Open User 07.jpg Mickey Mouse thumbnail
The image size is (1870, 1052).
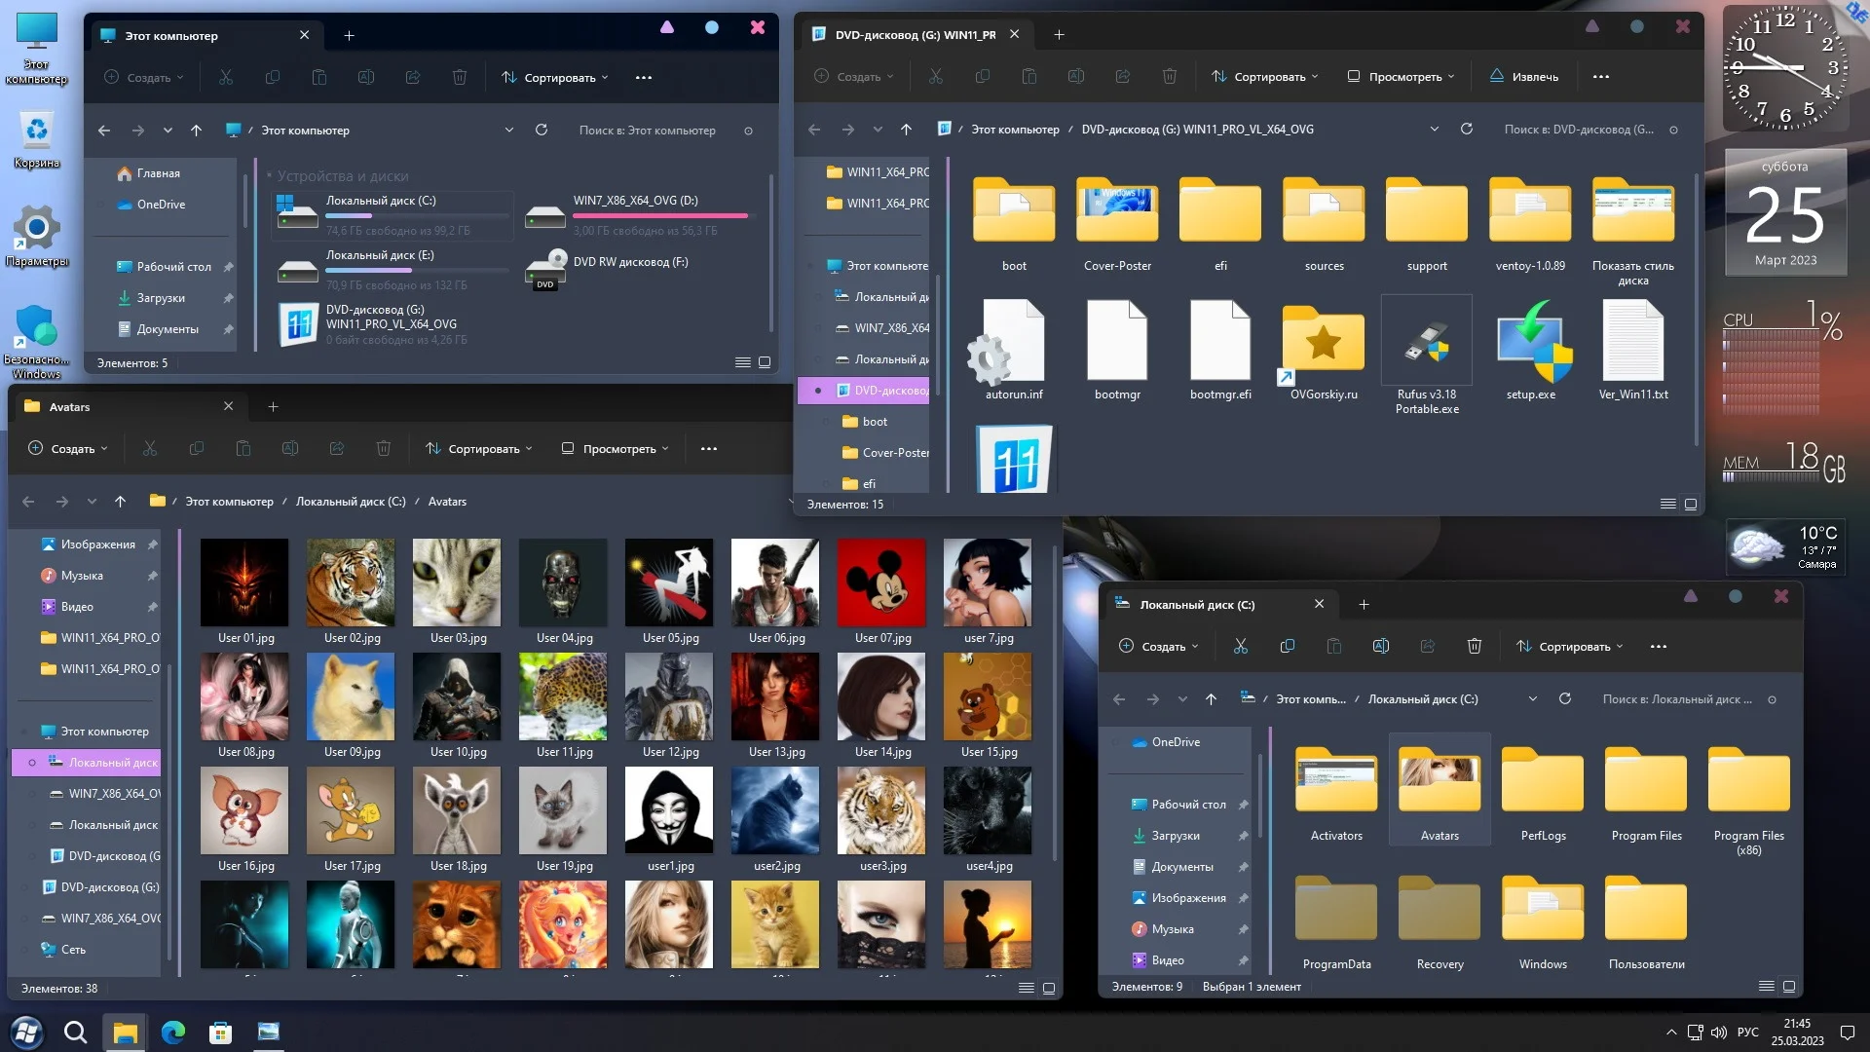(882, 582)
